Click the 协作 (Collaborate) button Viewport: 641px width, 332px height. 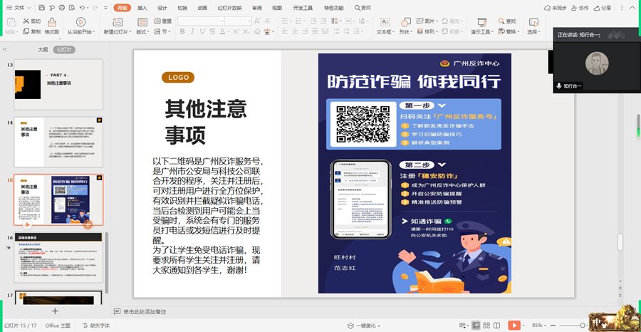point(580,8)
